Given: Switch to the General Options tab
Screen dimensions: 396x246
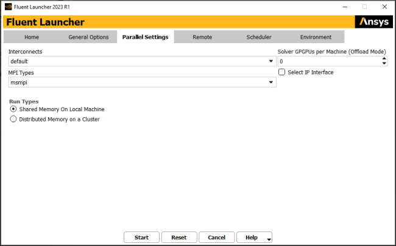Looking at the screenshot, I should (88, 37).
